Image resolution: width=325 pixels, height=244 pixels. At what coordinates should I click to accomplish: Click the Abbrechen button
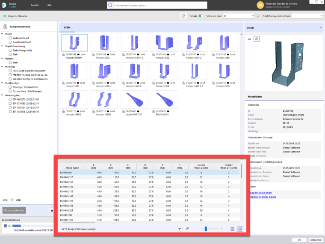click(x=316, y=240)
